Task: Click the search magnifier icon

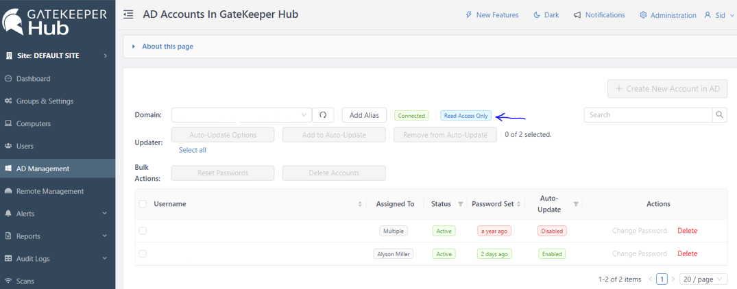Action: tap(720, 115)
